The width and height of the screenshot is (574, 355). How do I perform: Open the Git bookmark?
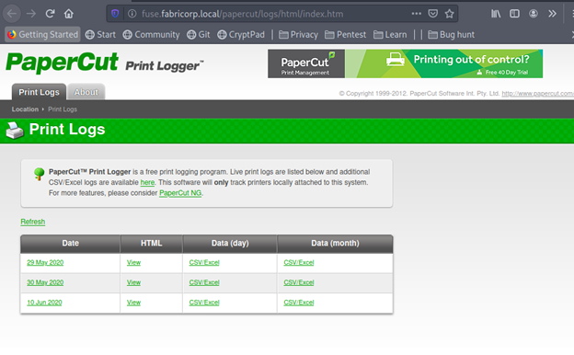pos(198,34)
